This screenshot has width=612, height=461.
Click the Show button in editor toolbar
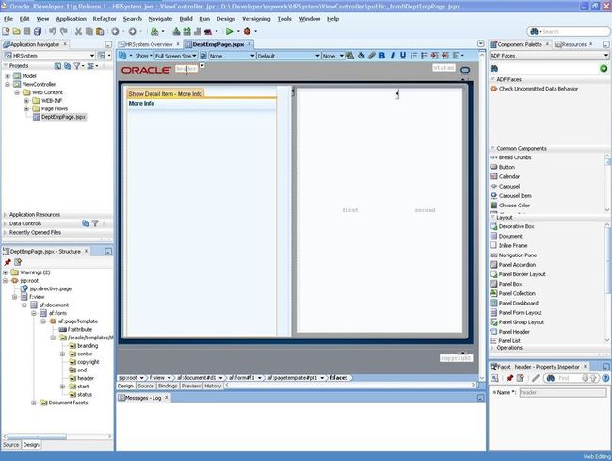(x=143, y=56)
